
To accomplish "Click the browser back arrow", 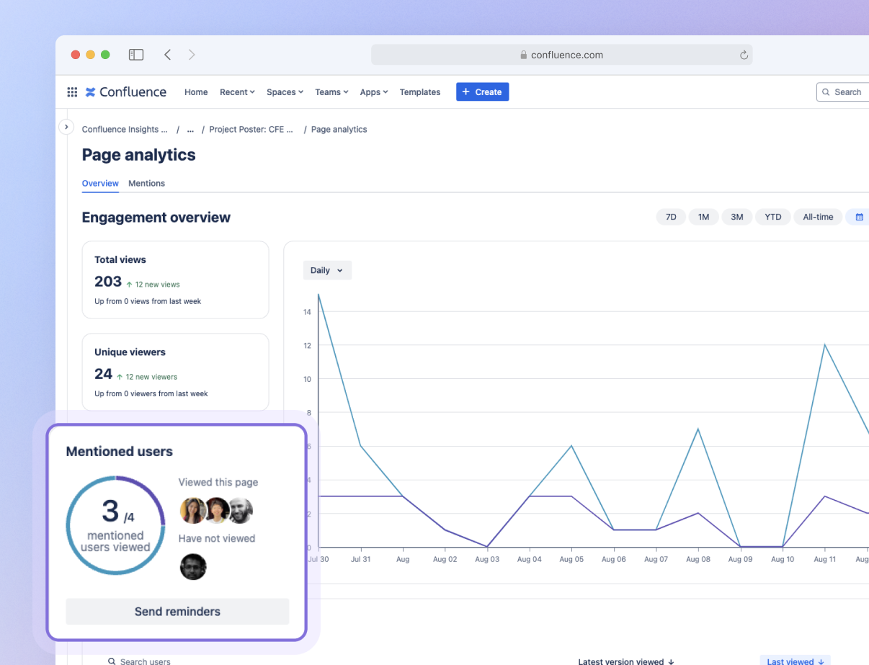I will pyautogui.click(x=167, y=54).
